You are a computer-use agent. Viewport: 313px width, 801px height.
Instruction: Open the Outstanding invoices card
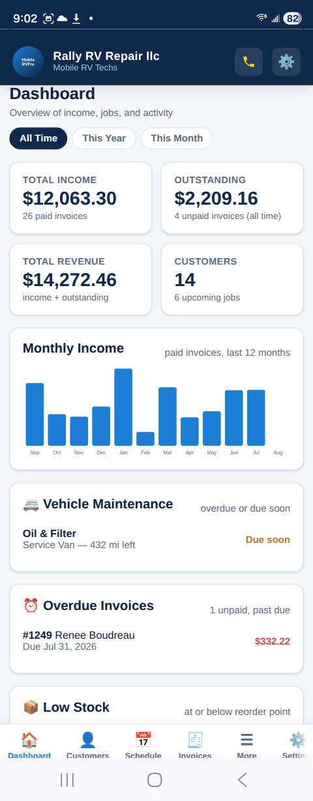pos(232,198)
